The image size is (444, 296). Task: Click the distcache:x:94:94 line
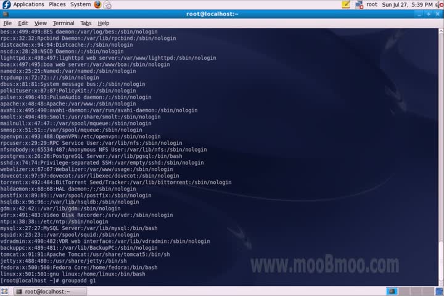tap(67, 45)
